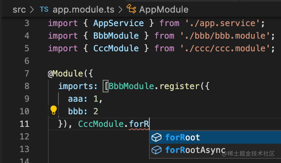Click the cube icon beside forRootAsync
The image size is (281, 163).
(156, 150)
